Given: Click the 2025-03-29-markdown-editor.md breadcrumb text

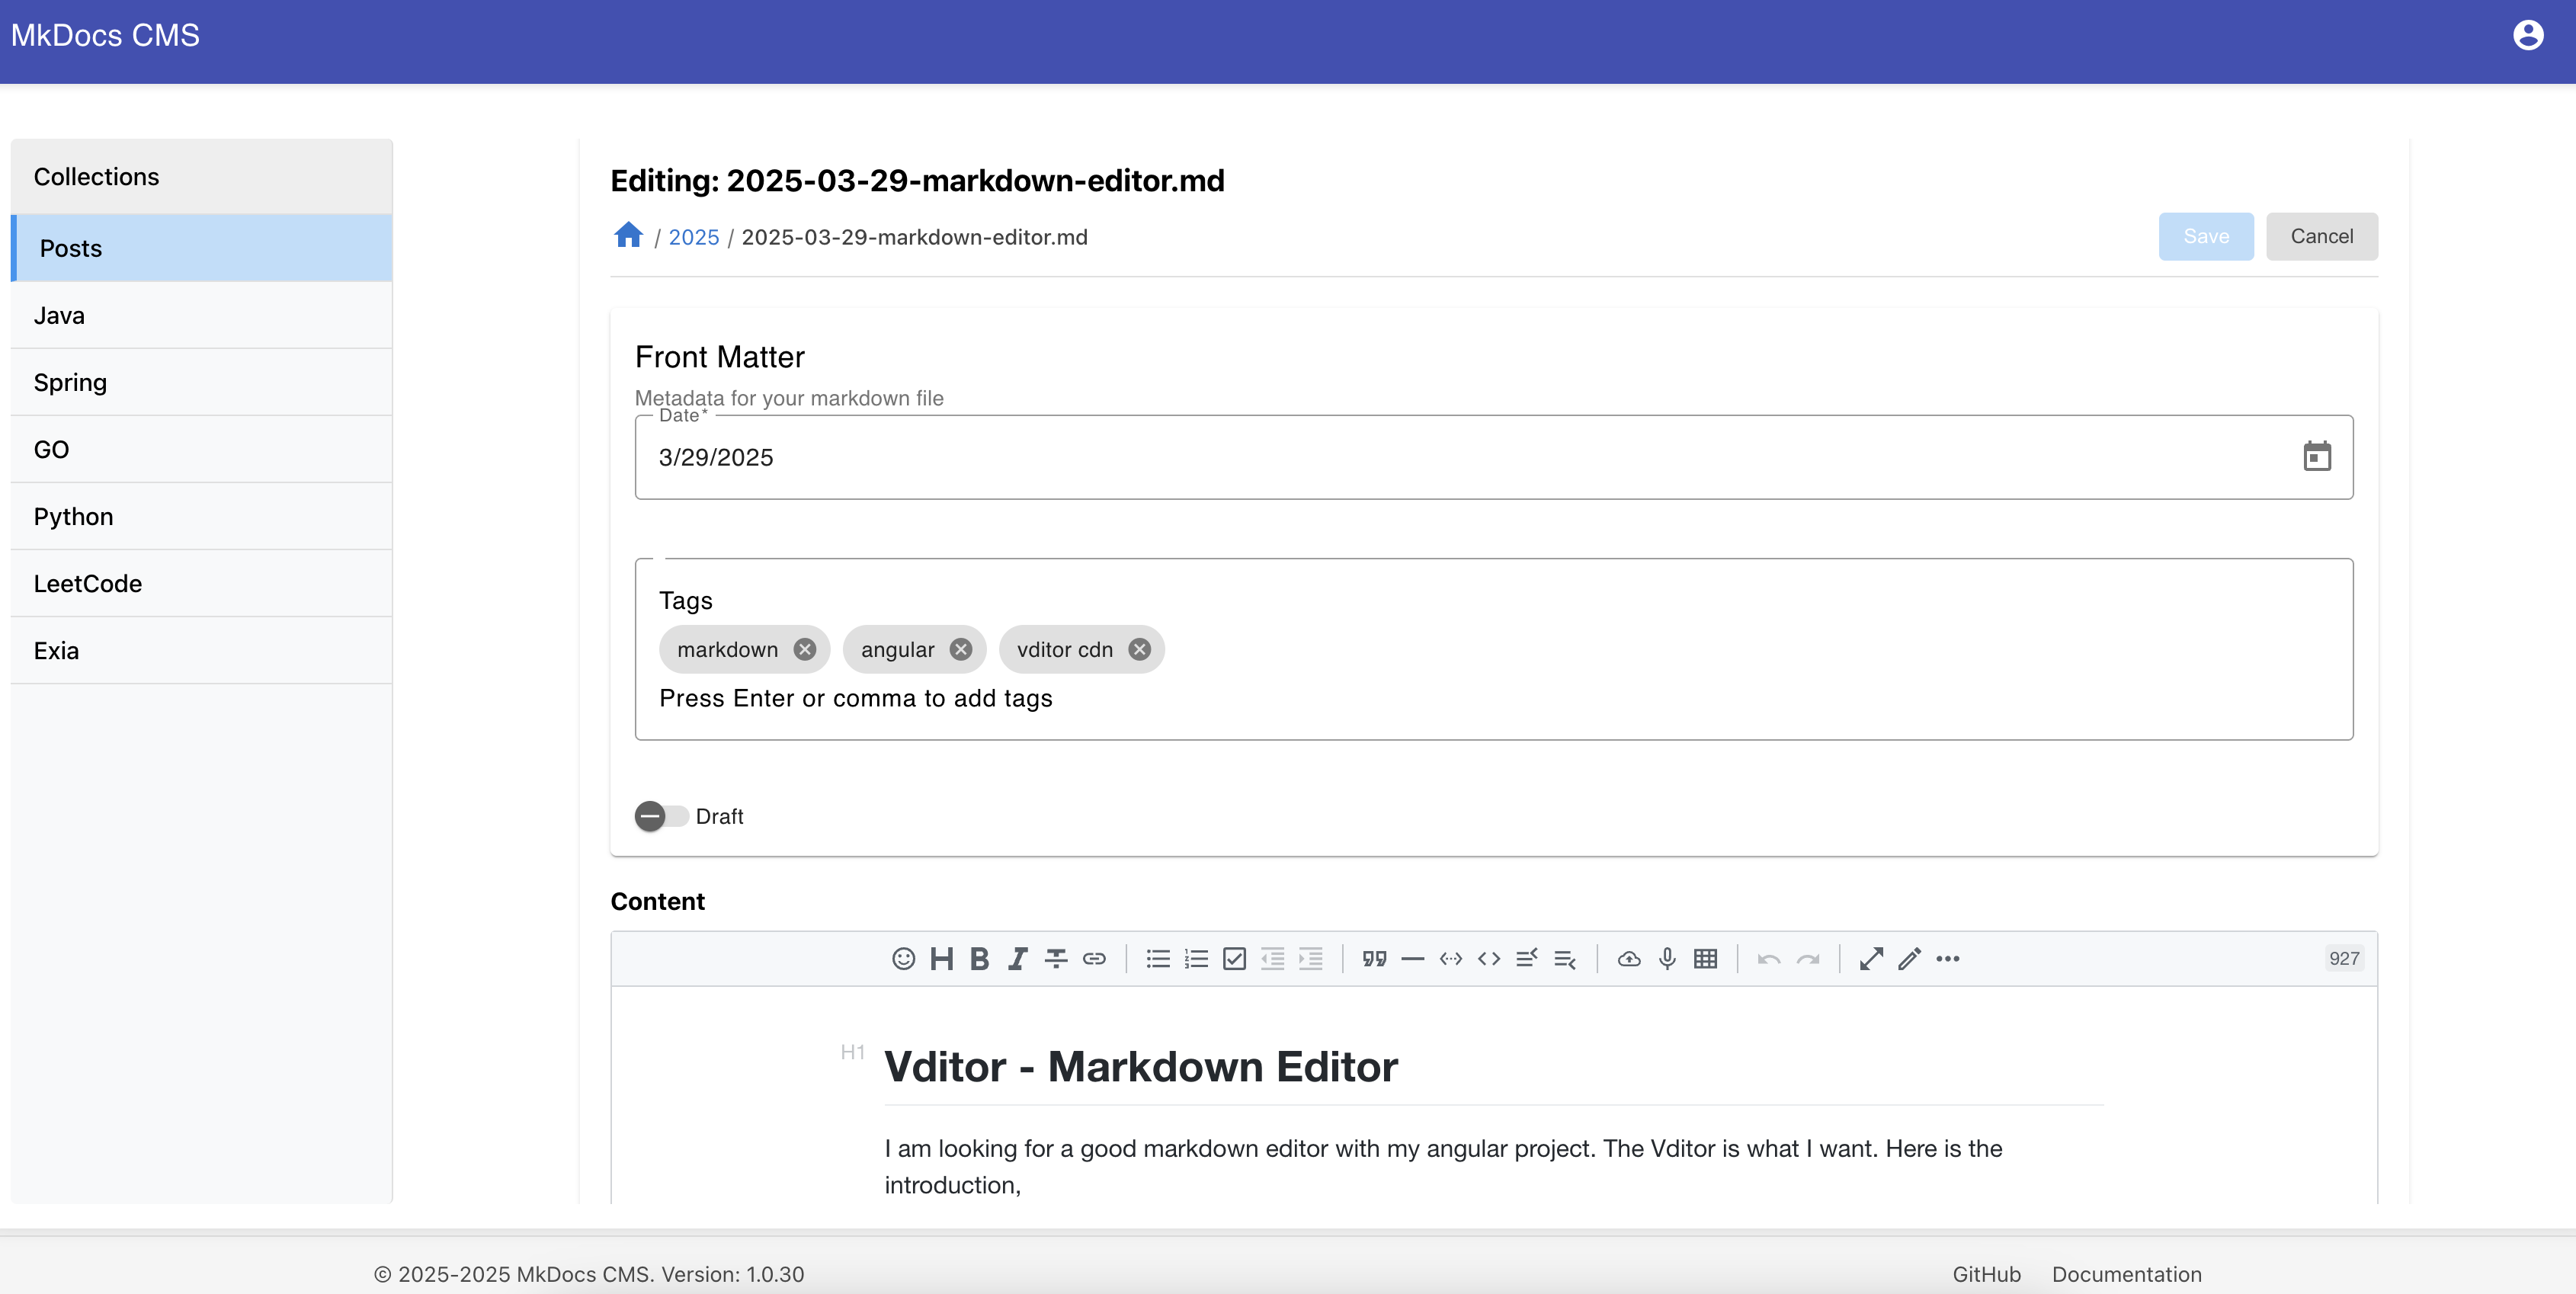Looking at the screenshot, I should click(914, 237).
